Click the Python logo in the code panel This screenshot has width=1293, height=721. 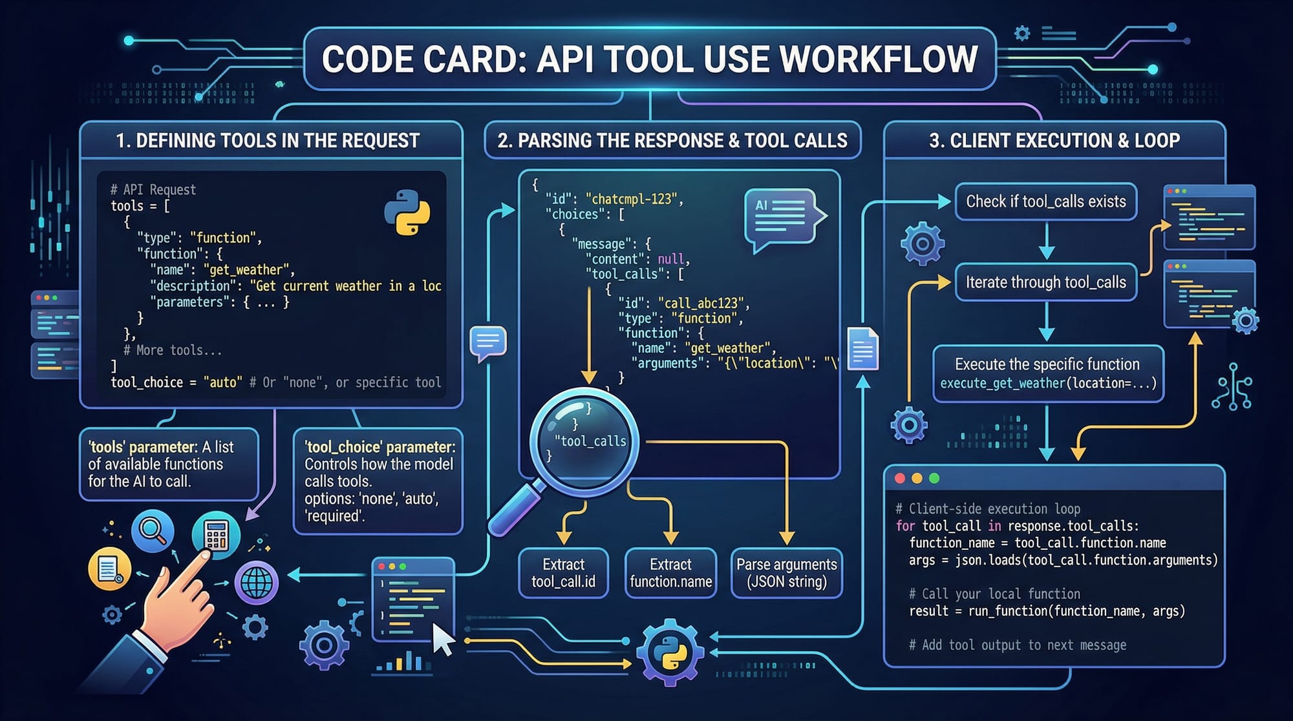(407, 213)
